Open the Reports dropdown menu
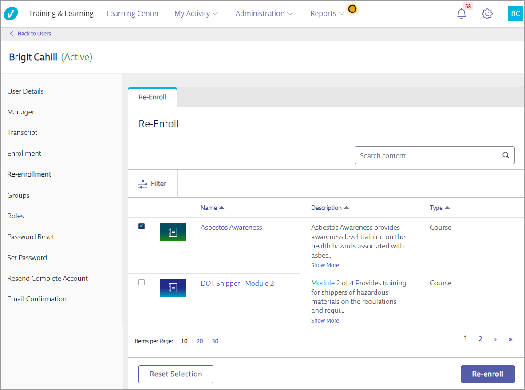This screenshot has width=525, height=390. (327, 14)
